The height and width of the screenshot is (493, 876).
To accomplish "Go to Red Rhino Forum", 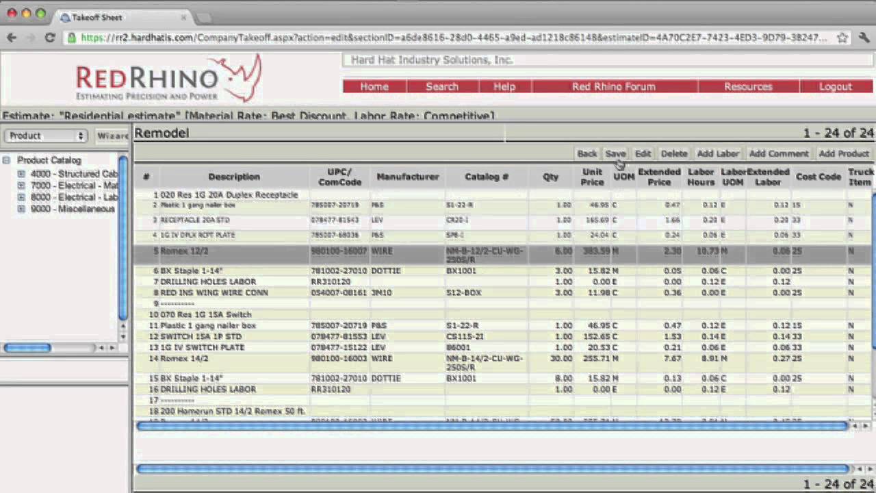I will [x=614, y=86].
